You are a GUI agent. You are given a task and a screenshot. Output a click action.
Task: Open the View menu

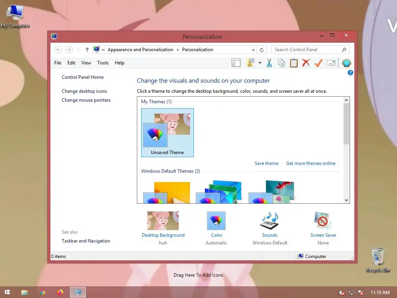tap(86, 63)
